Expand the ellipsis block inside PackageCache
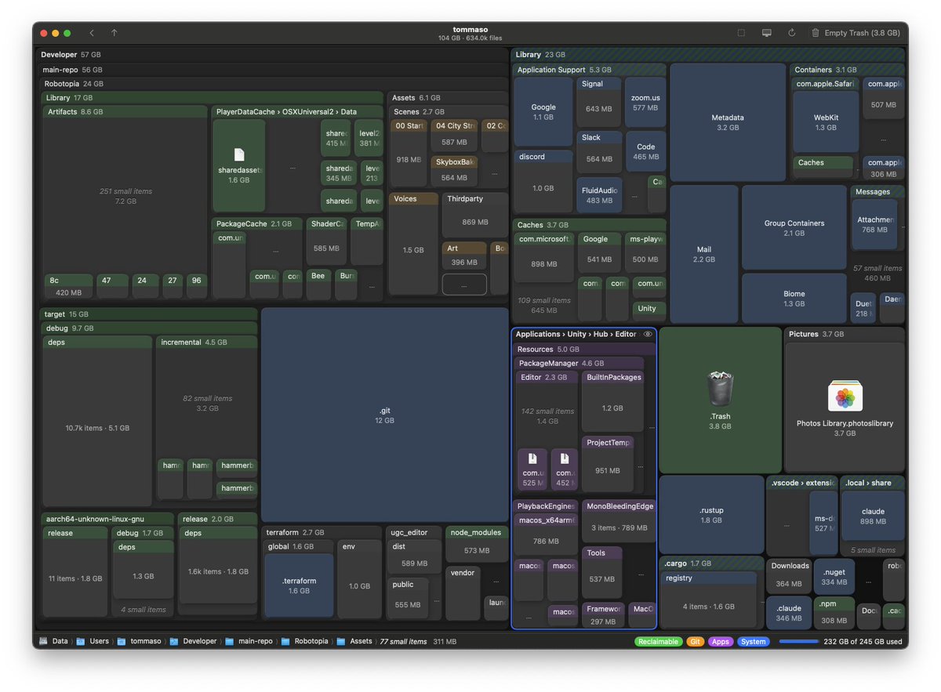 click(275, 252)
